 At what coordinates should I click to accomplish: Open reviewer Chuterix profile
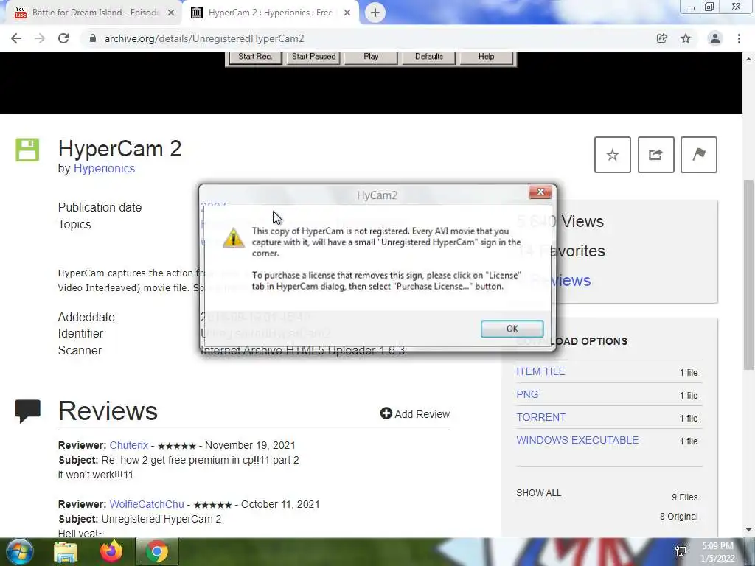[x=128, y=445]
